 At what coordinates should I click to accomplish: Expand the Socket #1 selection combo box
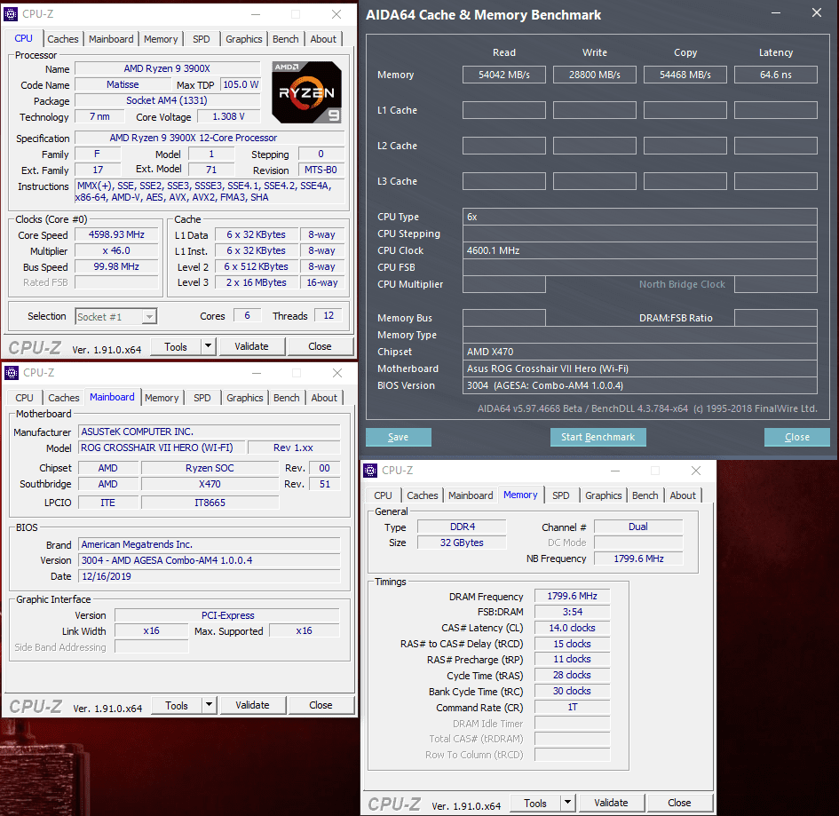point(115,317)
